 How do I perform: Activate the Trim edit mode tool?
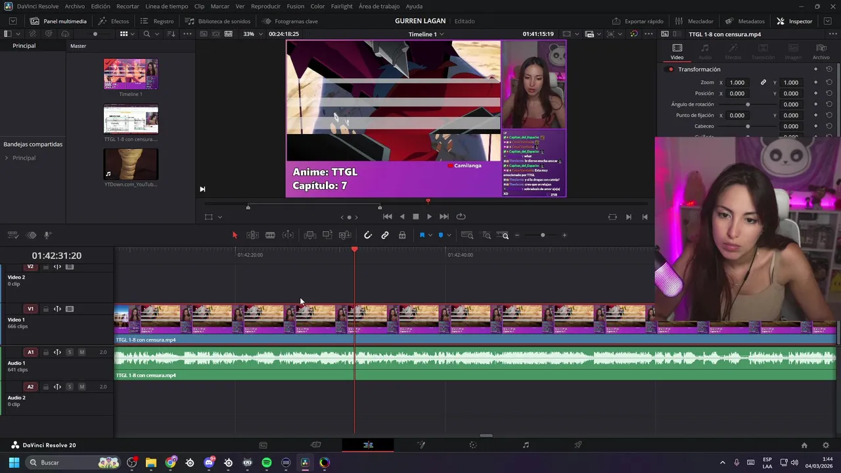pos(252,235)
